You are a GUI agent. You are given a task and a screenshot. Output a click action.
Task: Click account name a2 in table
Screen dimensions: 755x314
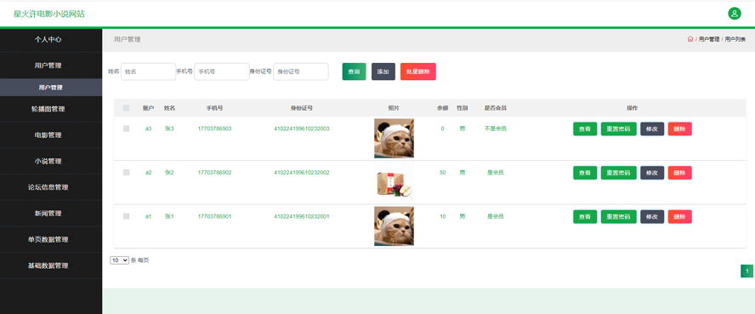[x=148, y=173]
